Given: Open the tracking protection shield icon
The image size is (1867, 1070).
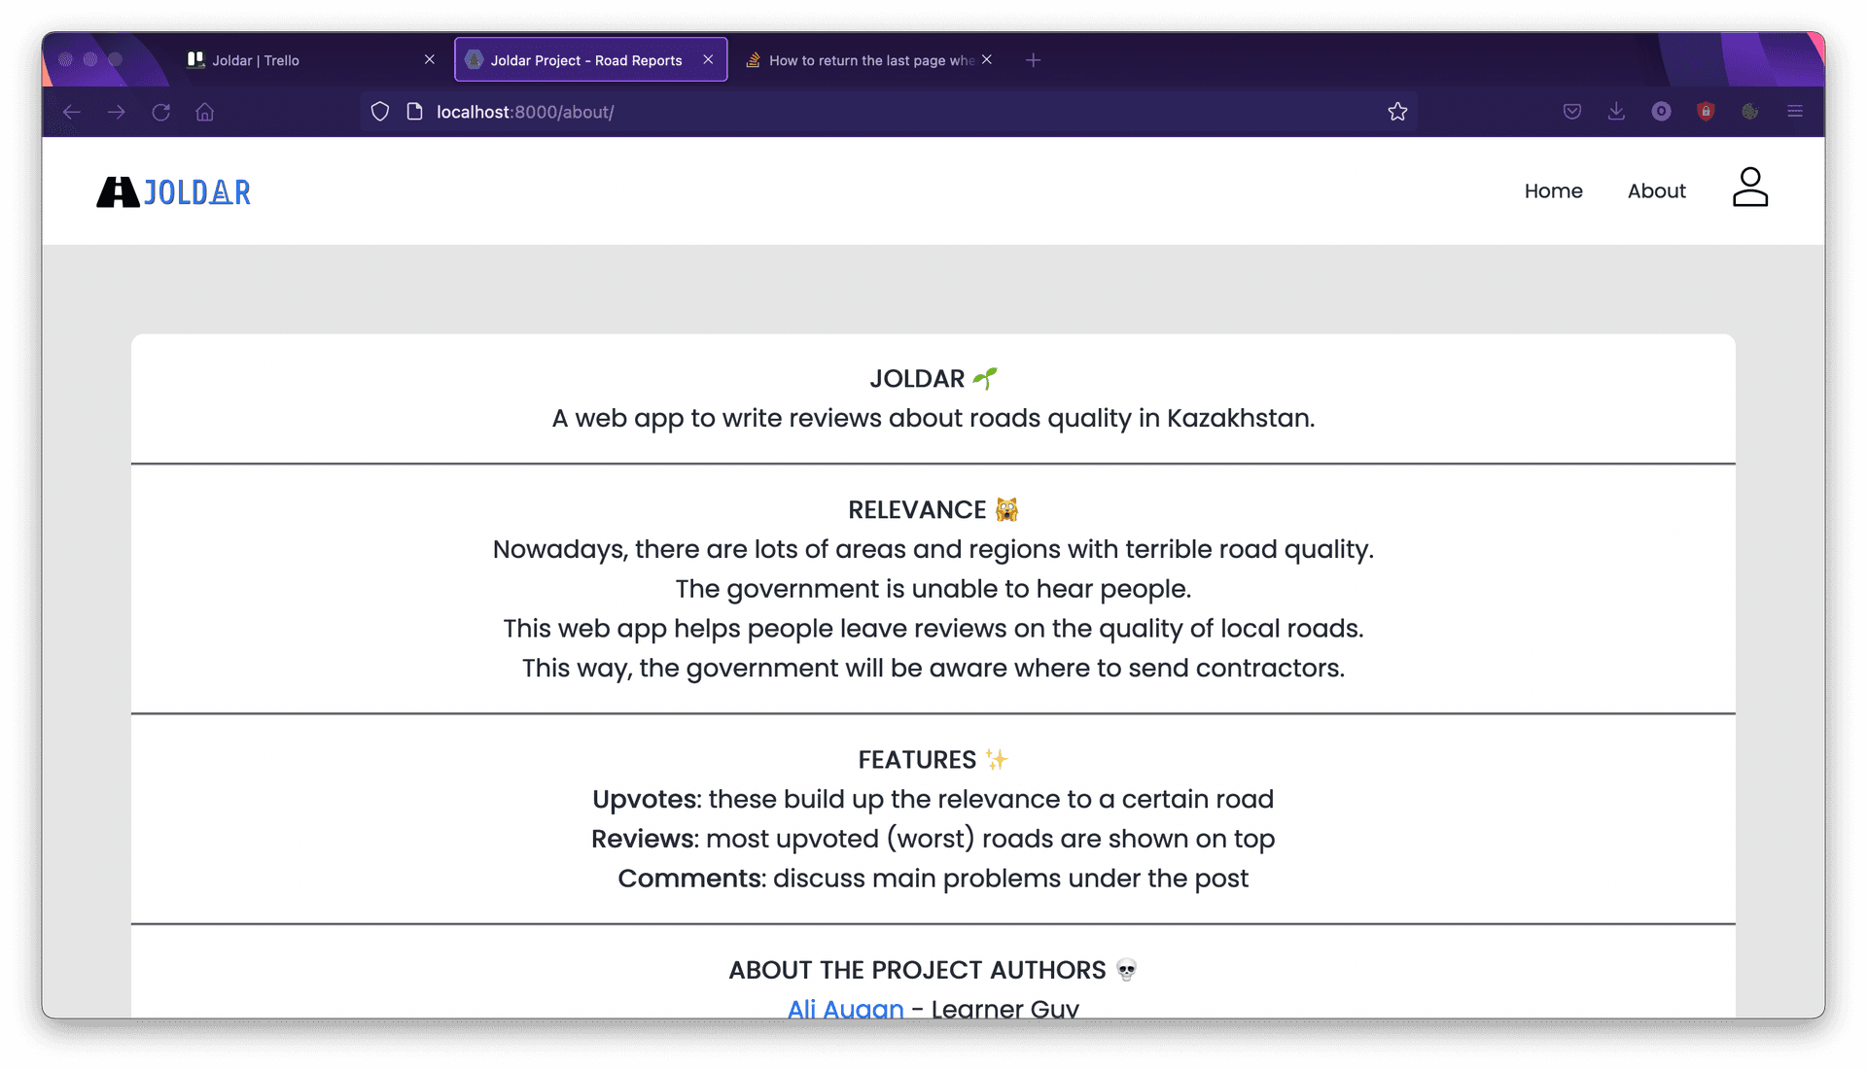Looking at the screenshot, I should point(380,112).
